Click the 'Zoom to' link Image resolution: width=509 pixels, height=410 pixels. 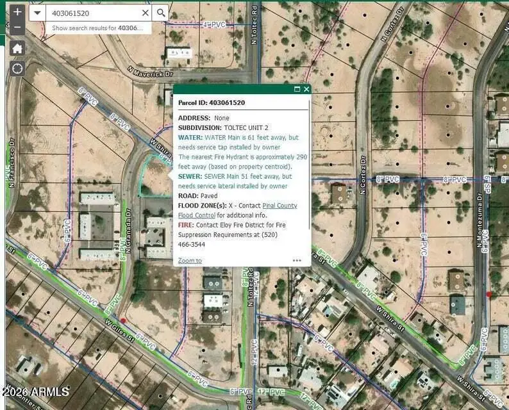[190, 261]
